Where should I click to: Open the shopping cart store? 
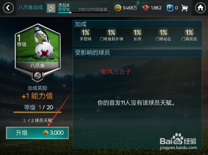184,8
